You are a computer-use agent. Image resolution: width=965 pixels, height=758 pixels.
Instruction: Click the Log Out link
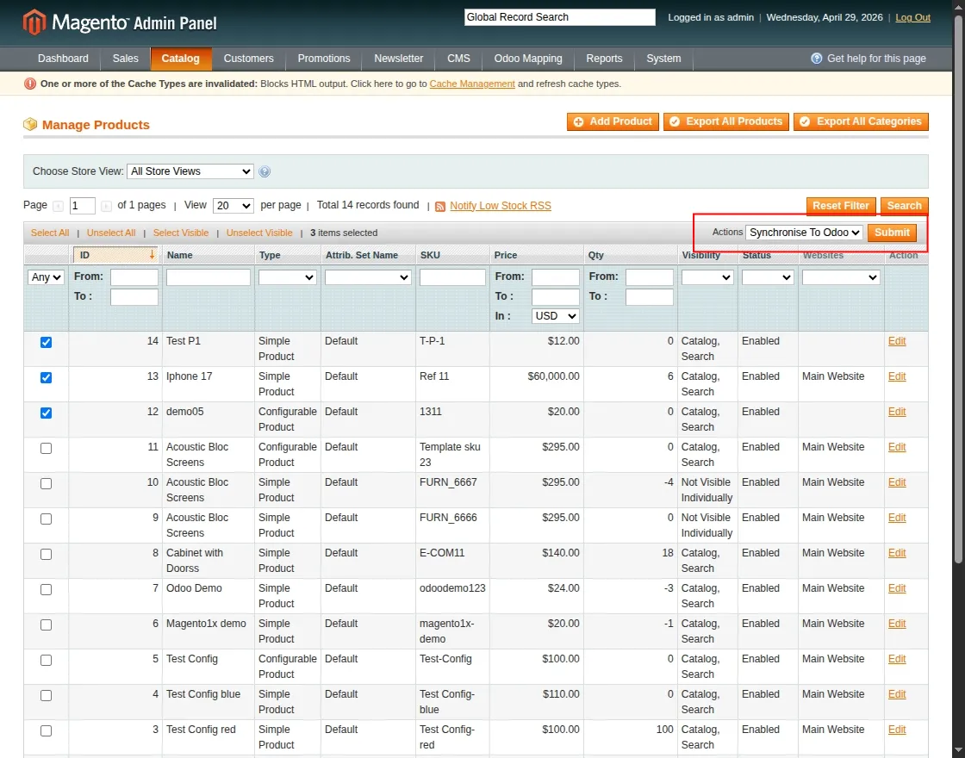pos(912,17)
